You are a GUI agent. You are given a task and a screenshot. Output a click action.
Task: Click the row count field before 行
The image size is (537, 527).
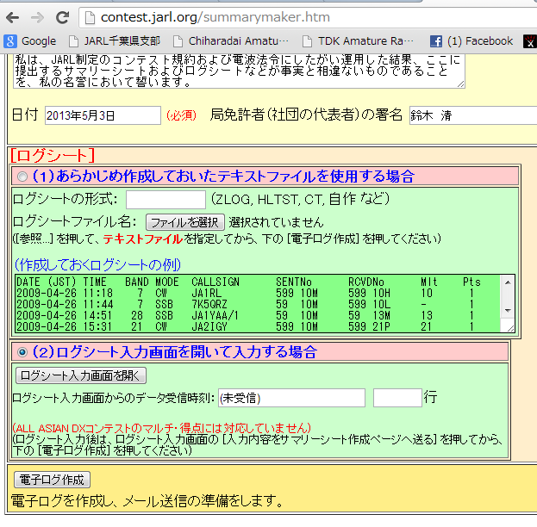(x=397, y=398)
